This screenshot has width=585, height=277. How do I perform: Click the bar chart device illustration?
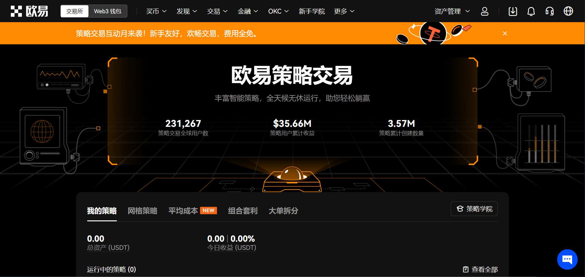click(542, 143)
